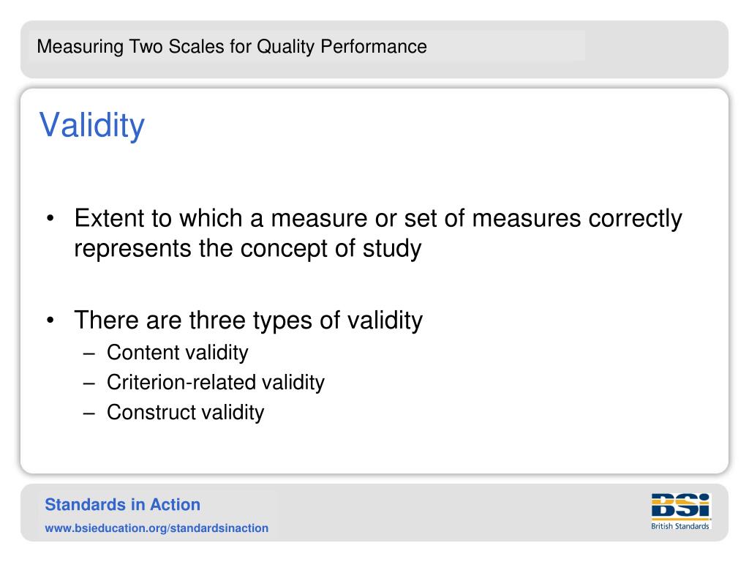Click the header Measuring Two Scales title

[232, 47]
